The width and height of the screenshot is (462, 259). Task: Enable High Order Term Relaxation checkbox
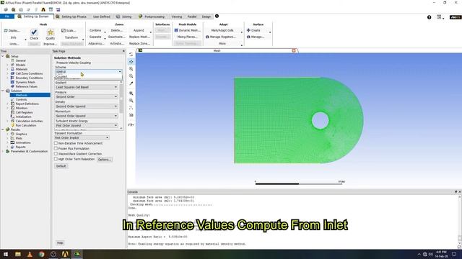[56, 159]
